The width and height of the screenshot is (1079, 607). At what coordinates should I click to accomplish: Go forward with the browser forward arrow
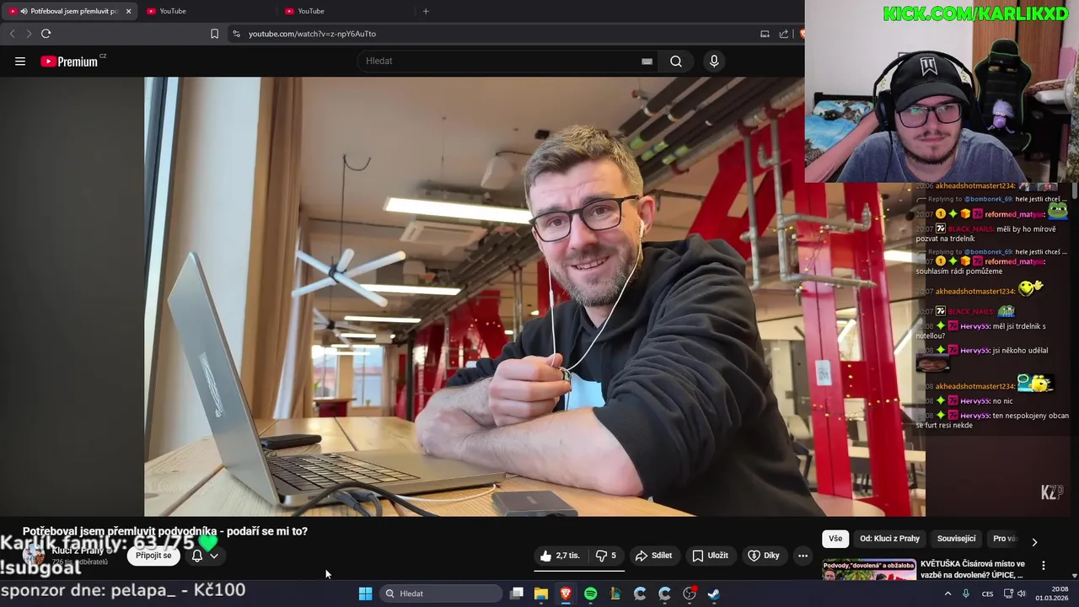(28, 34)
